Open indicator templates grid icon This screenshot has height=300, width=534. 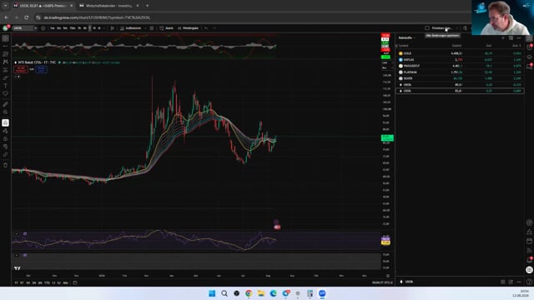coord(152,28)
